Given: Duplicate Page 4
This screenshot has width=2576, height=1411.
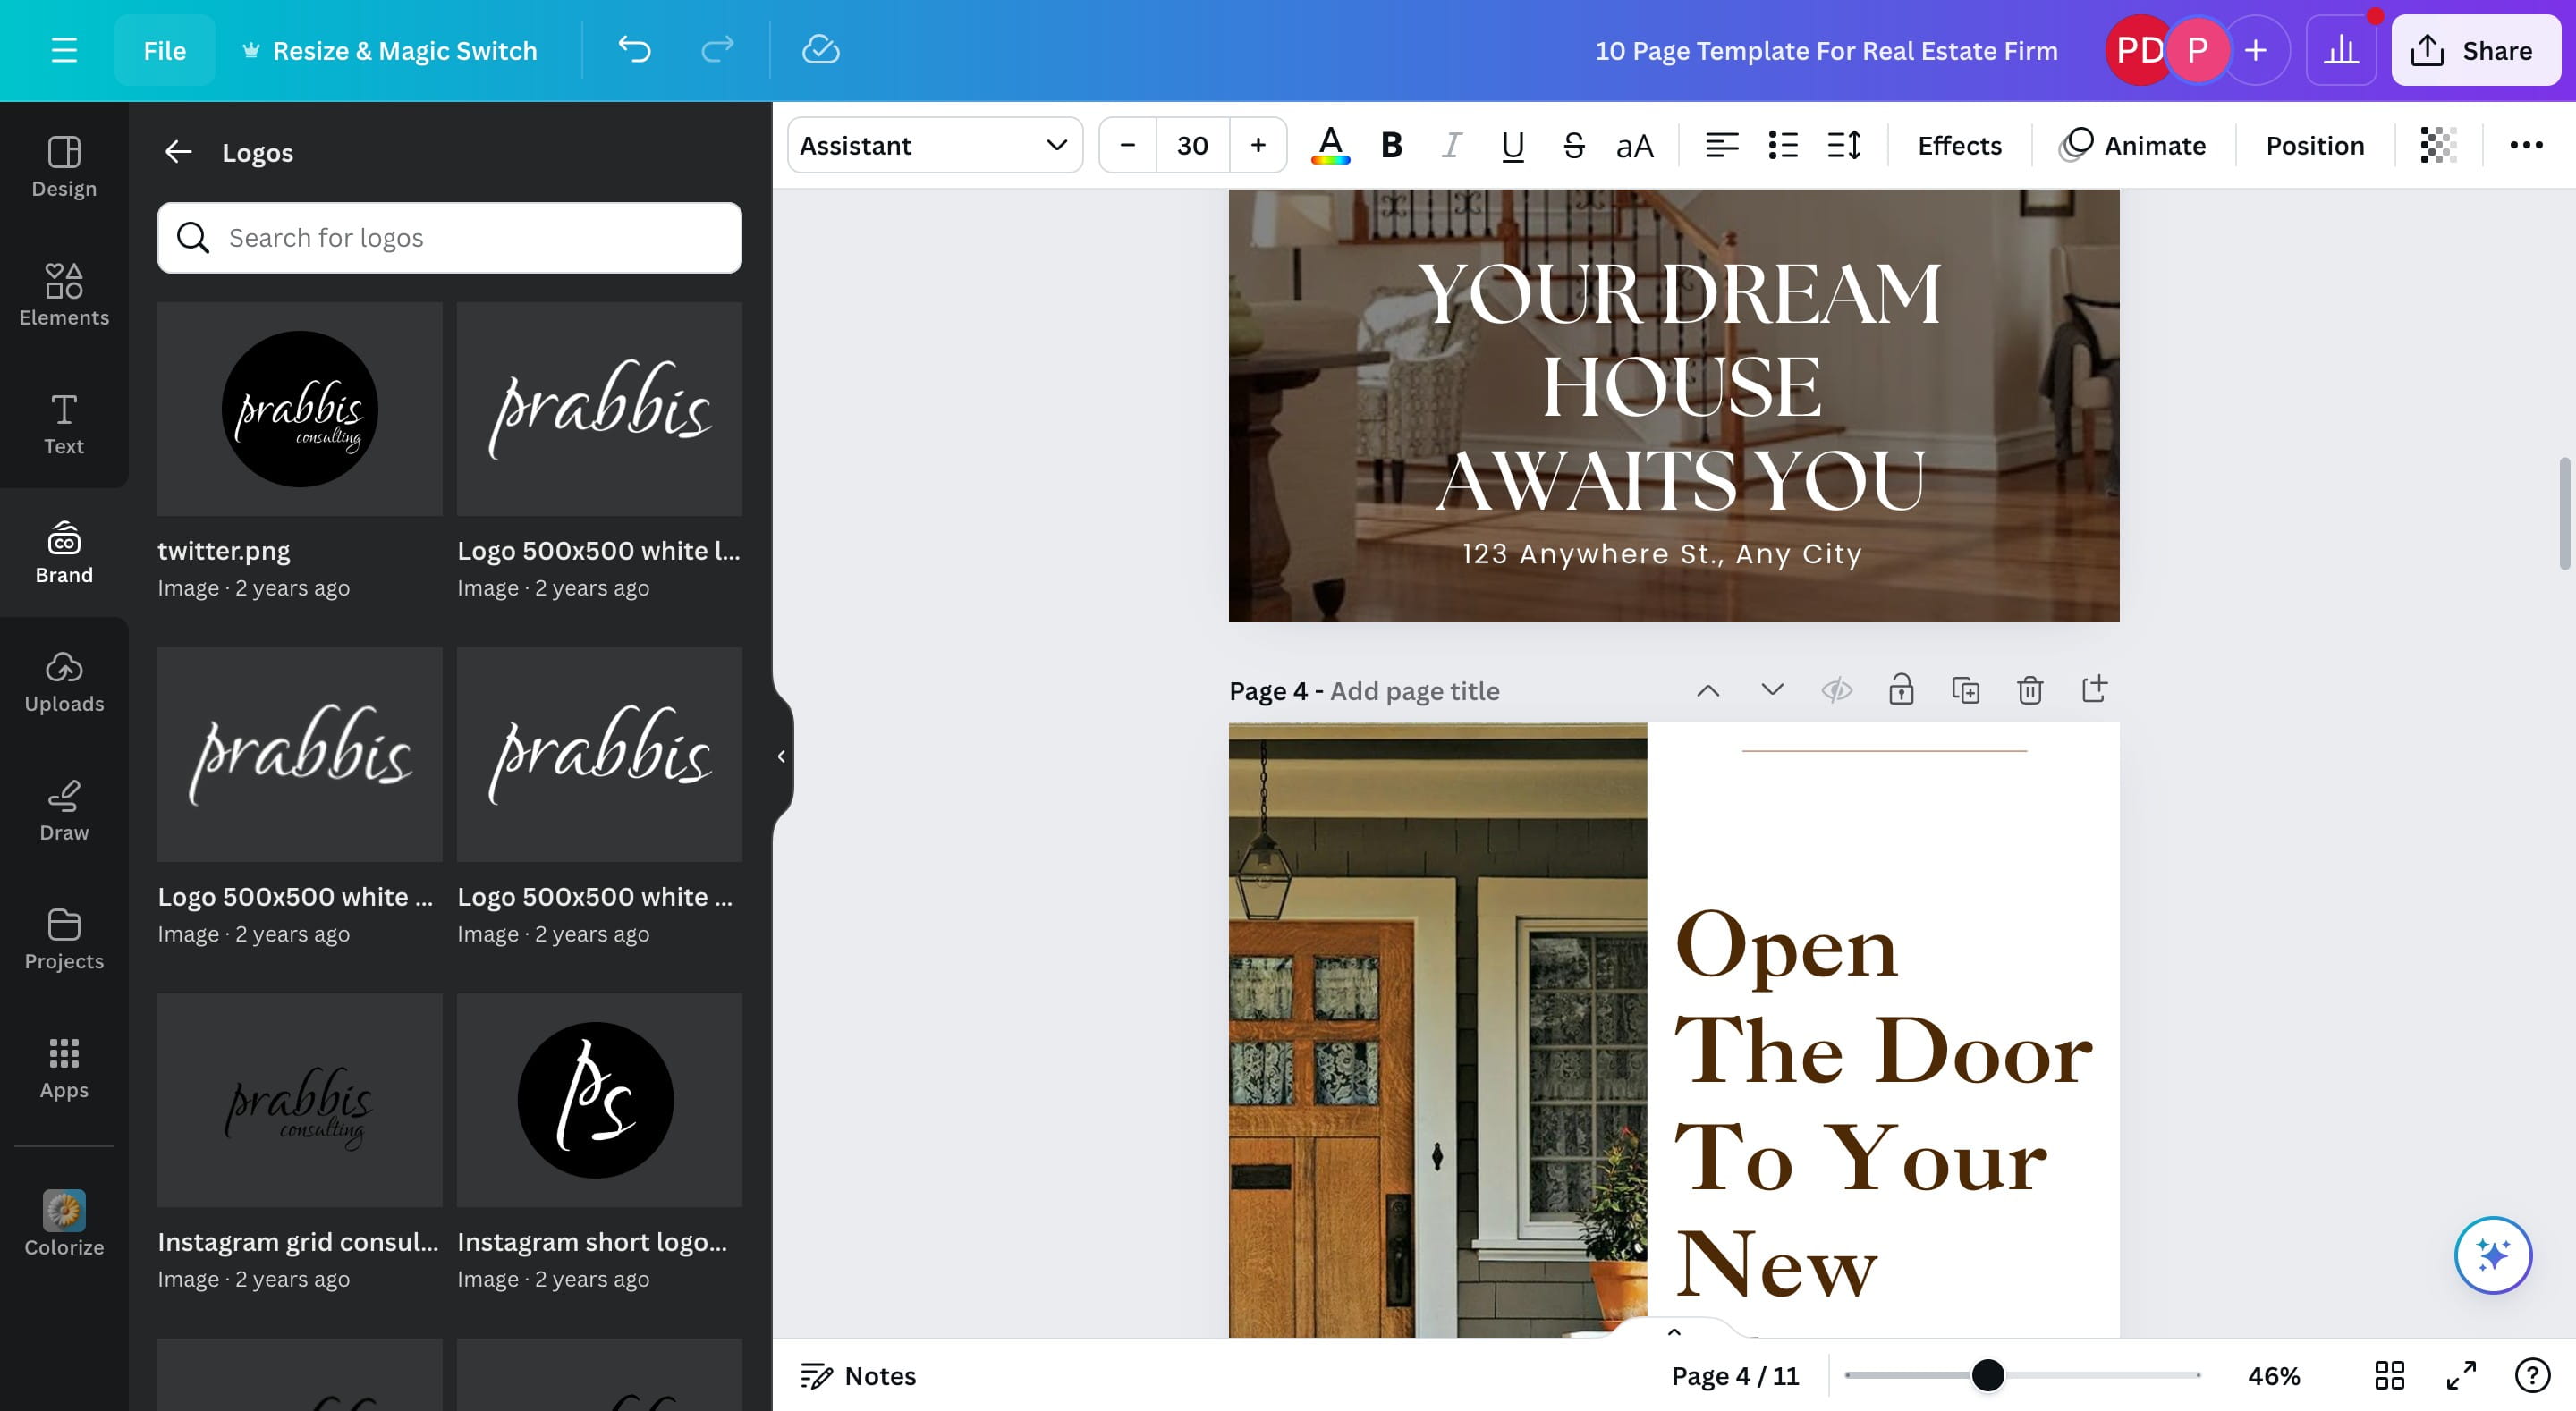Looking at the screenshot, I should coord(1965,690).
